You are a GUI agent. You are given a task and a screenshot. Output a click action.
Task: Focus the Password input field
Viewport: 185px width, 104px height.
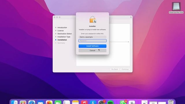coord(92,41)
